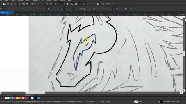The height and width of the screenshot is (104, 186).
Task: Select the cyan color swatch
Action: point(12,98)
